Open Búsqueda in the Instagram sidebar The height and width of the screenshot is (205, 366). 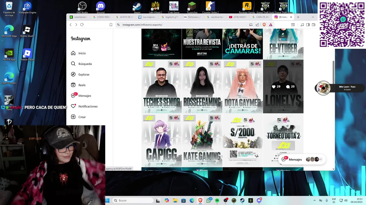[x=81, y=64]
